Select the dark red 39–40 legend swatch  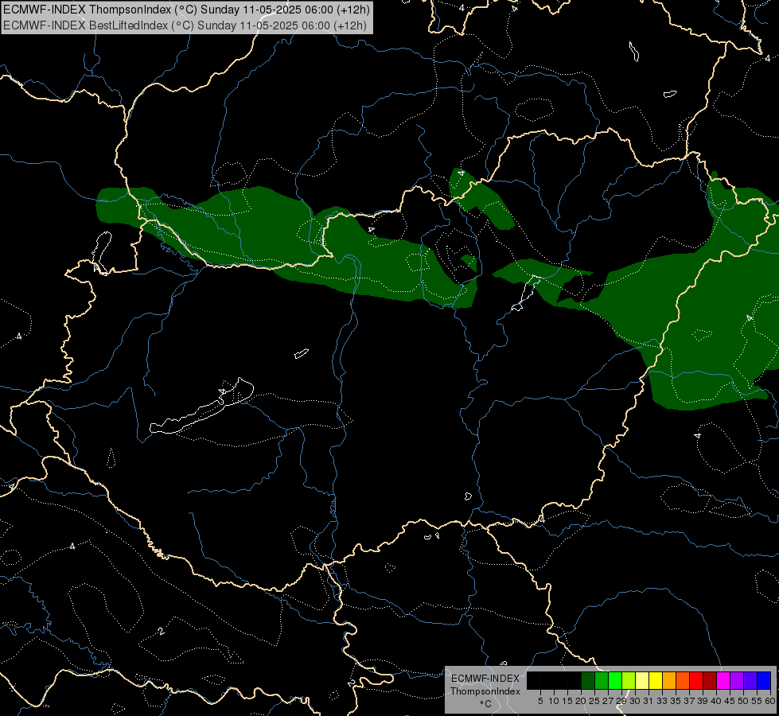[710, 680]
